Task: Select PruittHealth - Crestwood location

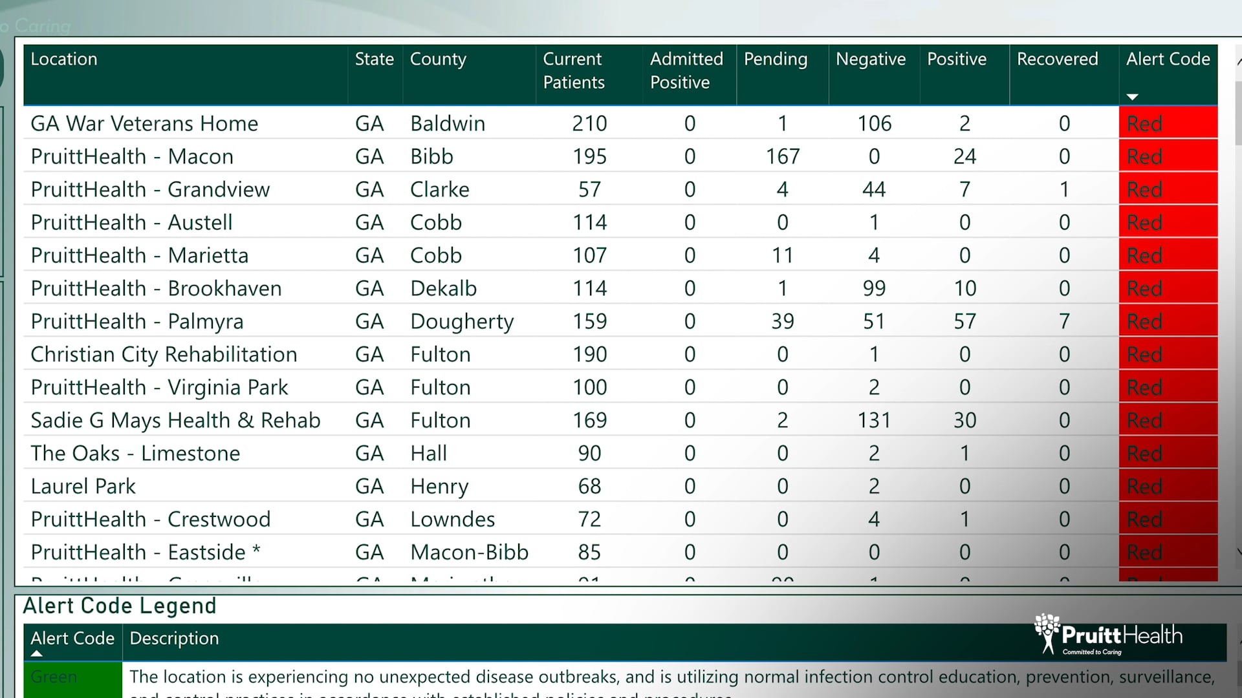Action: 151,519
